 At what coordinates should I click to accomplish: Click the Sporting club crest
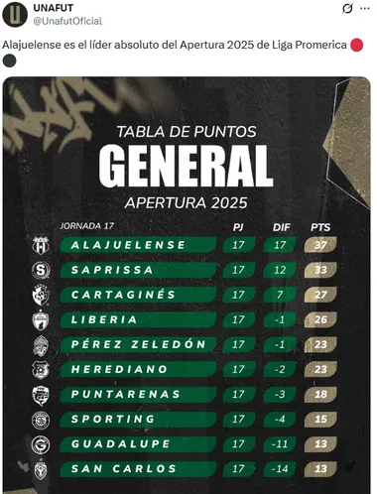[41, 420]
